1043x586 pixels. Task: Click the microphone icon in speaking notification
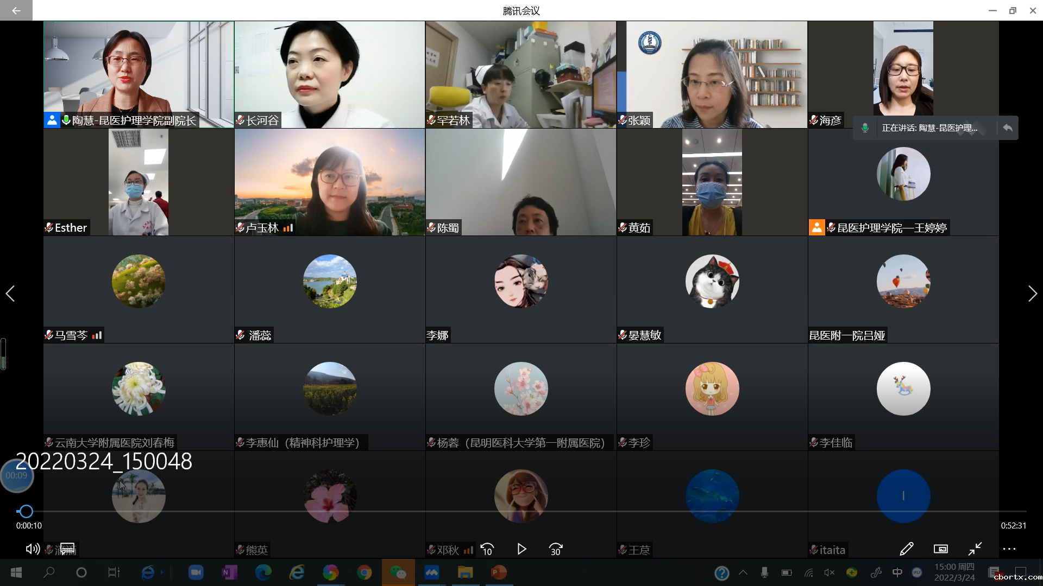865,128
